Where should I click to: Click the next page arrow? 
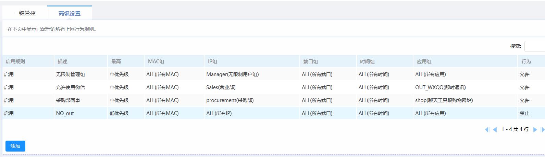point(535,130)
